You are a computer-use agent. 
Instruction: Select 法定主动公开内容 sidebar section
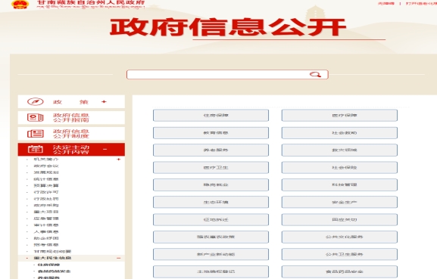pos(71,150)
